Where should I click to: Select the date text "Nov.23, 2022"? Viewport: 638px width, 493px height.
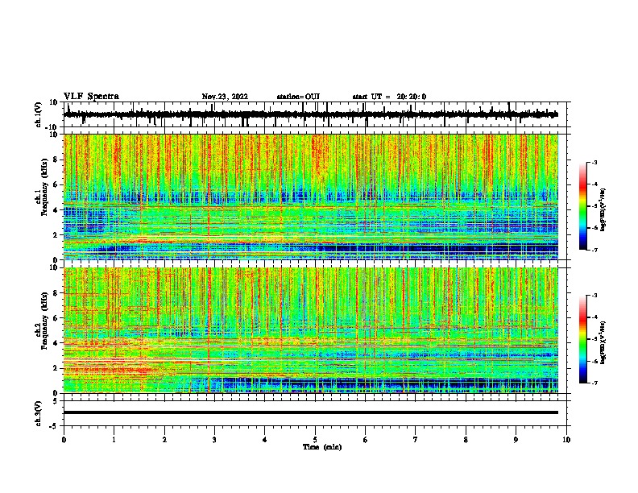pos(225,97)
